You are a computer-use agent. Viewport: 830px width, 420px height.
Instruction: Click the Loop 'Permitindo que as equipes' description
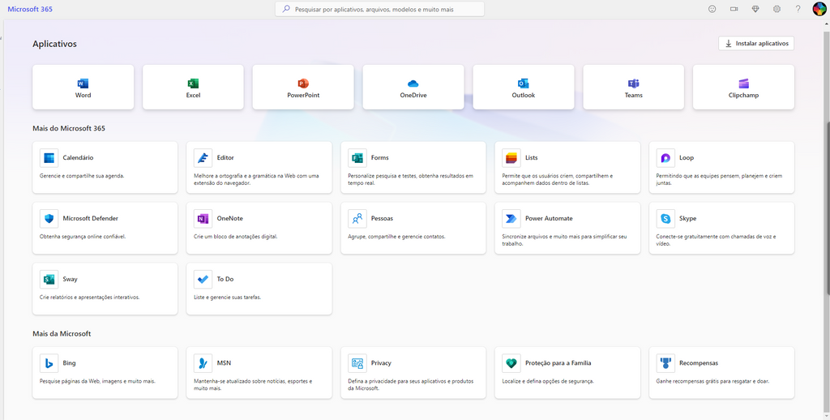point(719,179)
